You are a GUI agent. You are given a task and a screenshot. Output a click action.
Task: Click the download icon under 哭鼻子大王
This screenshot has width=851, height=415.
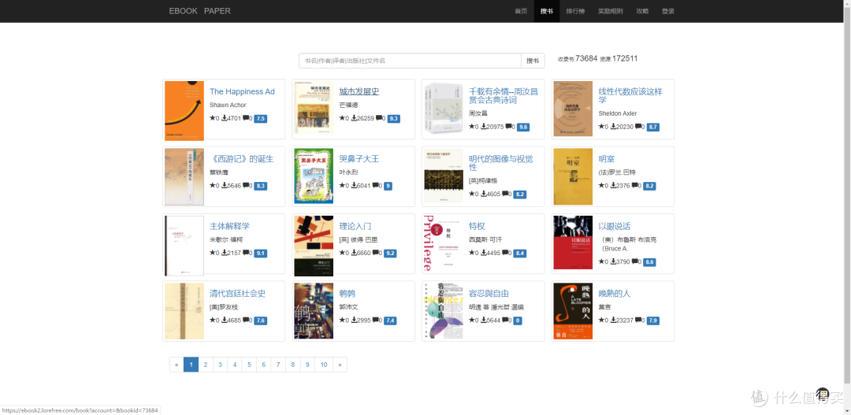pos(354,186)
